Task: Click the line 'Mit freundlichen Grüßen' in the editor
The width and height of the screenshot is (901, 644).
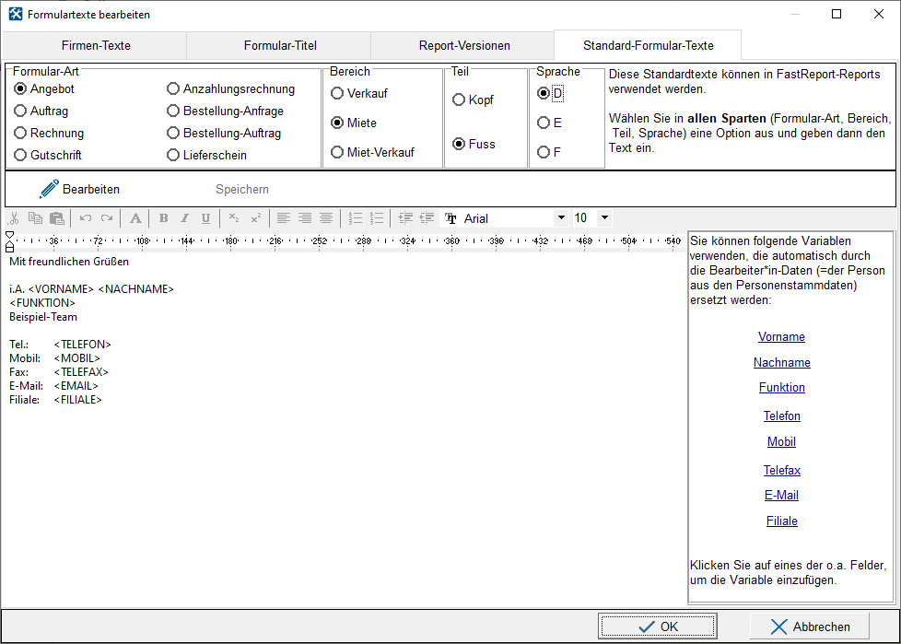Action: point(69,262)
